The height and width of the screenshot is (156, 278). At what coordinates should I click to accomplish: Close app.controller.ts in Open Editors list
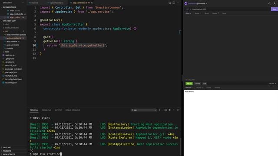point(5,17)
